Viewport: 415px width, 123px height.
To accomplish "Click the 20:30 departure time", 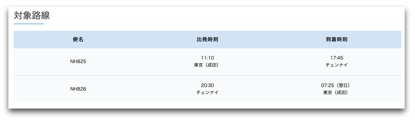I will 207,85.
